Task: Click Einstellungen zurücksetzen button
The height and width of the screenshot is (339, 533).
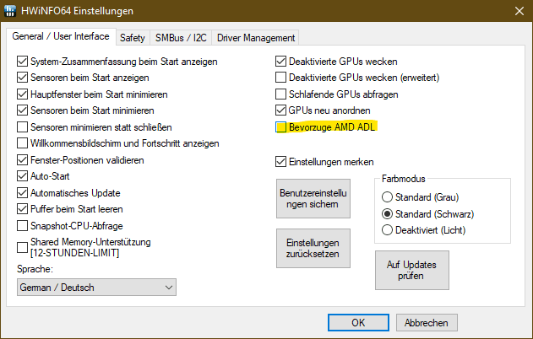Action: 313,249
